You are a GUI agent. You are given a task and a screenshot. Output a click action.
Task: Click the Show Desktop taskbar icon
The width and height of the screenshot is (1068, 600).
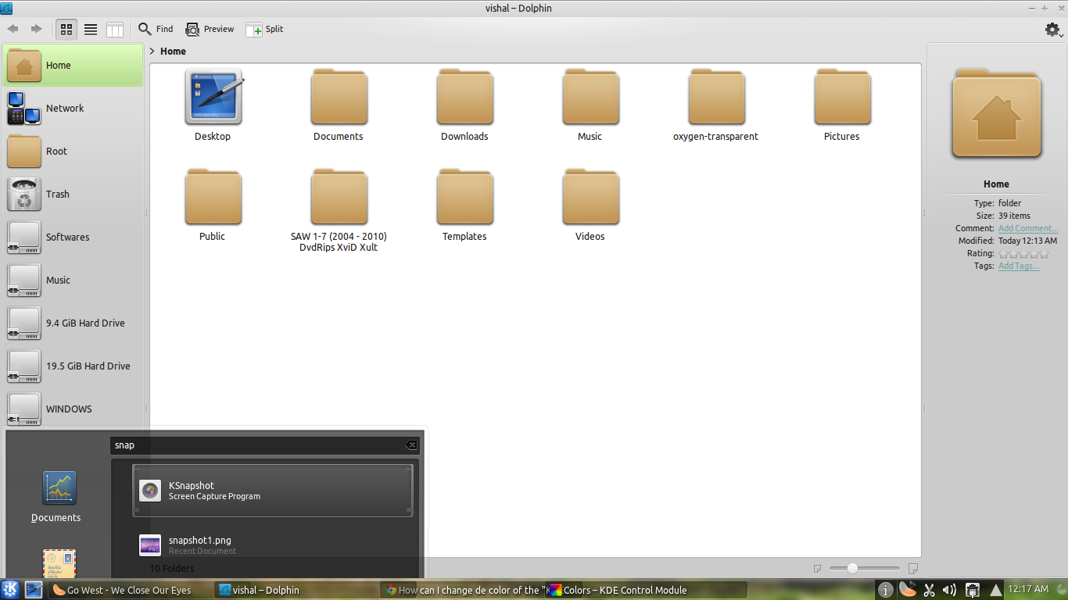(34, 590)
